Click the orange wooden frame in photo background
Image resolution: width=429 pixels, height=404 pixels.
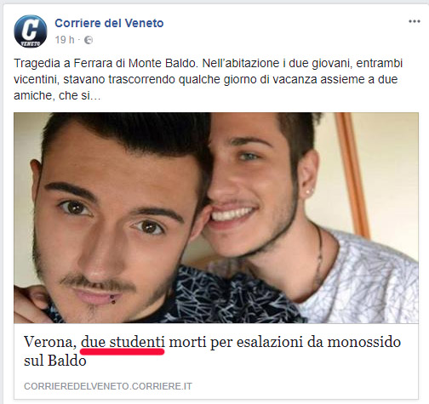[x=352, y=173]
